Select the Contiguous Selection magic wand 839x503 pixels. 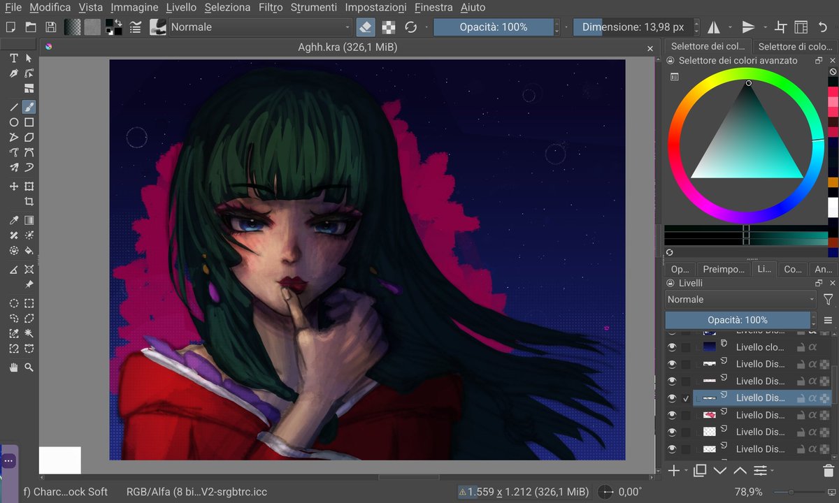tap(29, 333)
